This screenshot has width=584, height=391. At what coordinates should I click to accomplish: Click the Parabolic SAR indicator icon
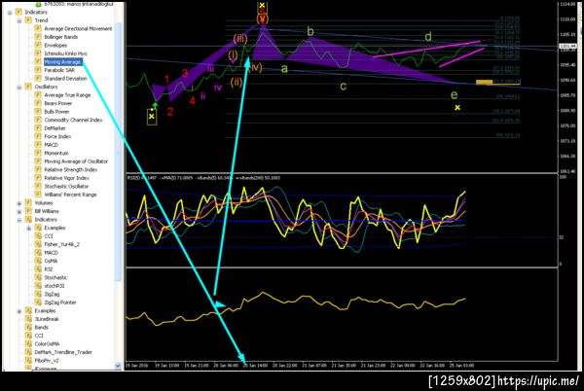pyautogui.click(x=38, y=70)
